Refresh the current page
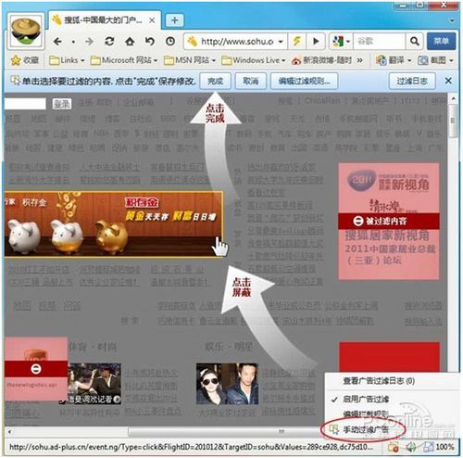This screenshot has height=458, width=463. coord(109,41)
